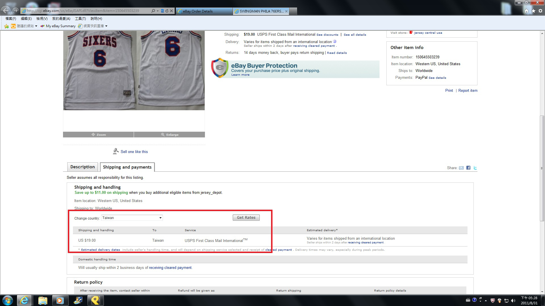The image size is (545, 306).
Task: Open the 工具(T) menu
Action: [x=80, y=19]
